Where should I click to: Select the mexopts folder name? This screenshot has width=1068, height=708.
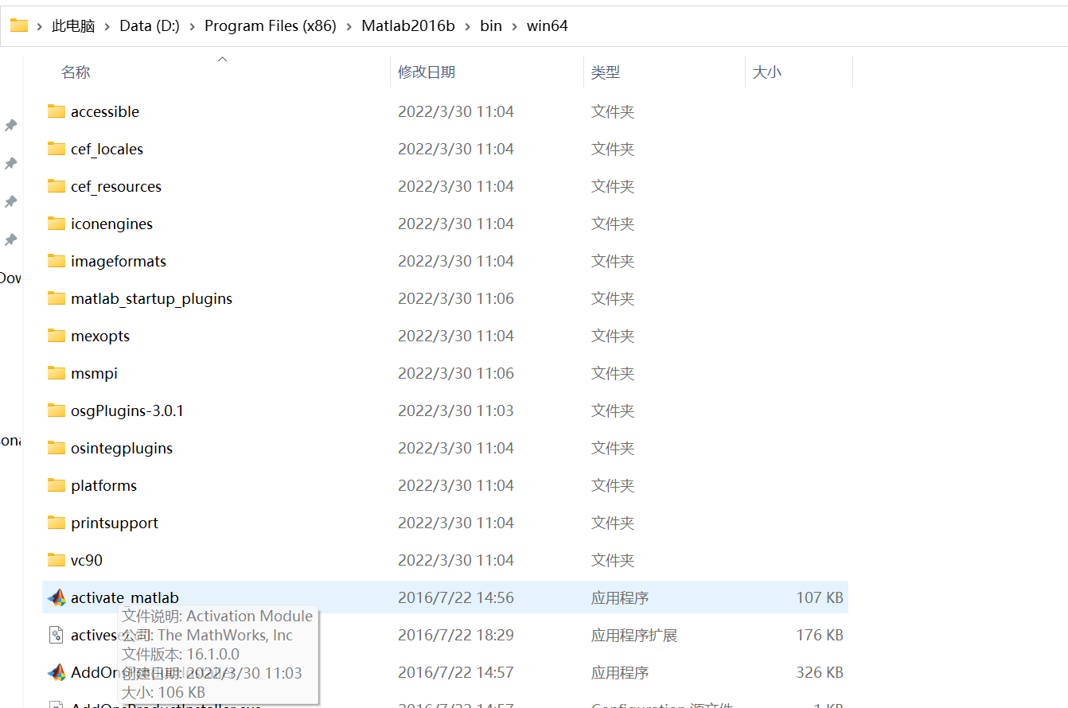coord(100,336)
